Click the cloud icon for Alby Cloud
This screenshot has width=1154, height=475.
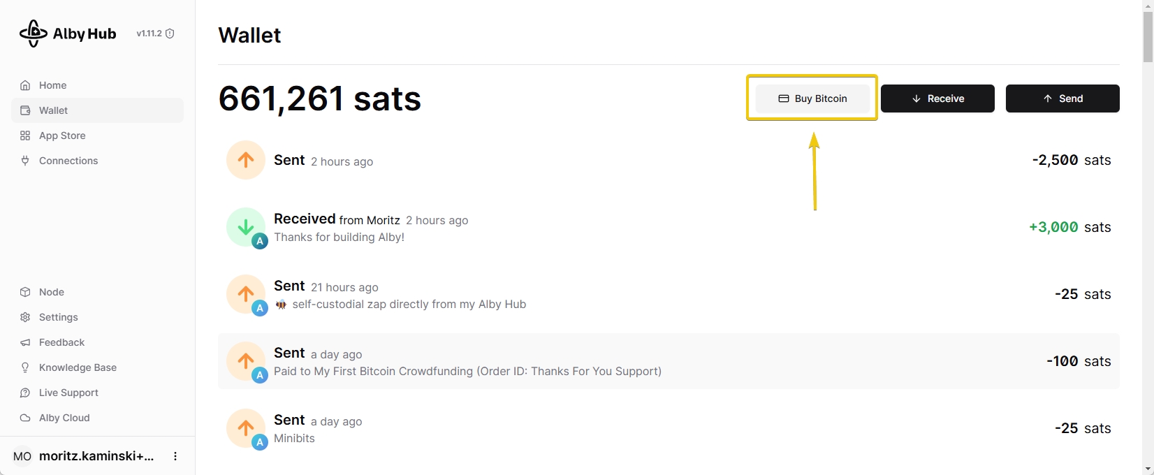pos(25,418)
